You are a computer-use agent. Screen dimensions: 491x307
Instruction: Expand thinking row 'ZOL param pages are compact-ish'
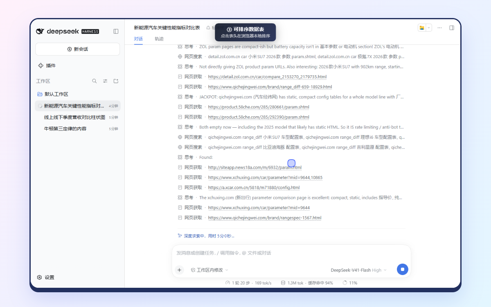click(291, 47)
